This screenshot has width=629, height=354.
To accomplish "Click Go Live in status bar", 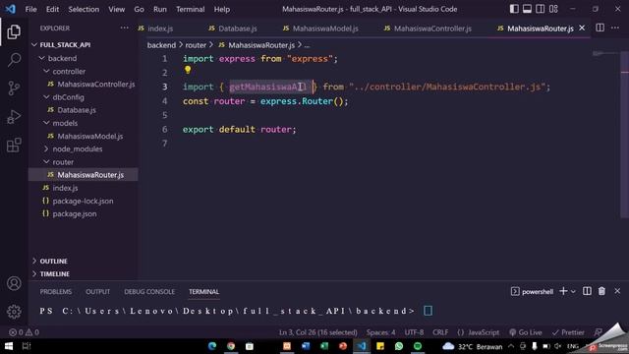I will pyautogui.click(x=526, y=332).
